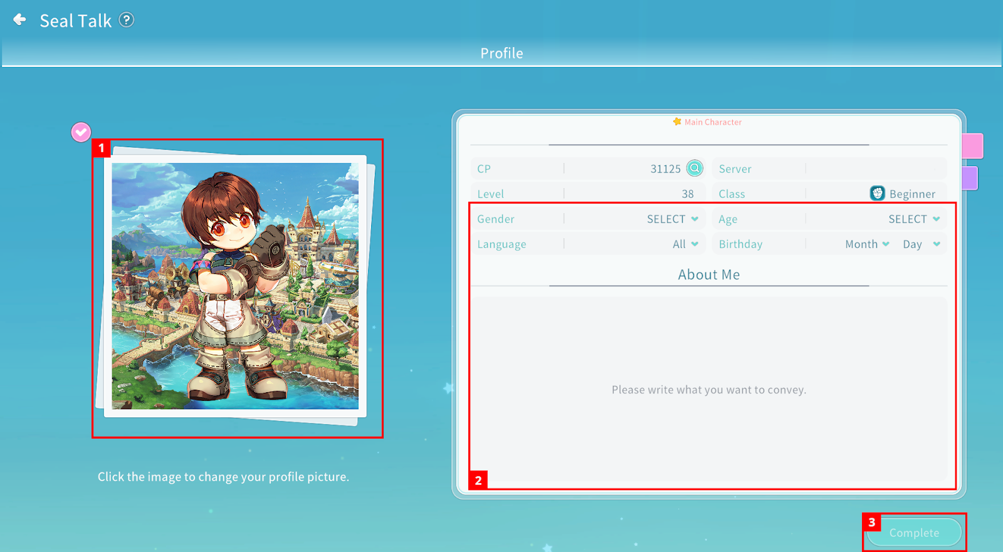This screenshot has height=552, width=1003.
Task: Click the empty Server value field
Action: click(x=876, y=169)
